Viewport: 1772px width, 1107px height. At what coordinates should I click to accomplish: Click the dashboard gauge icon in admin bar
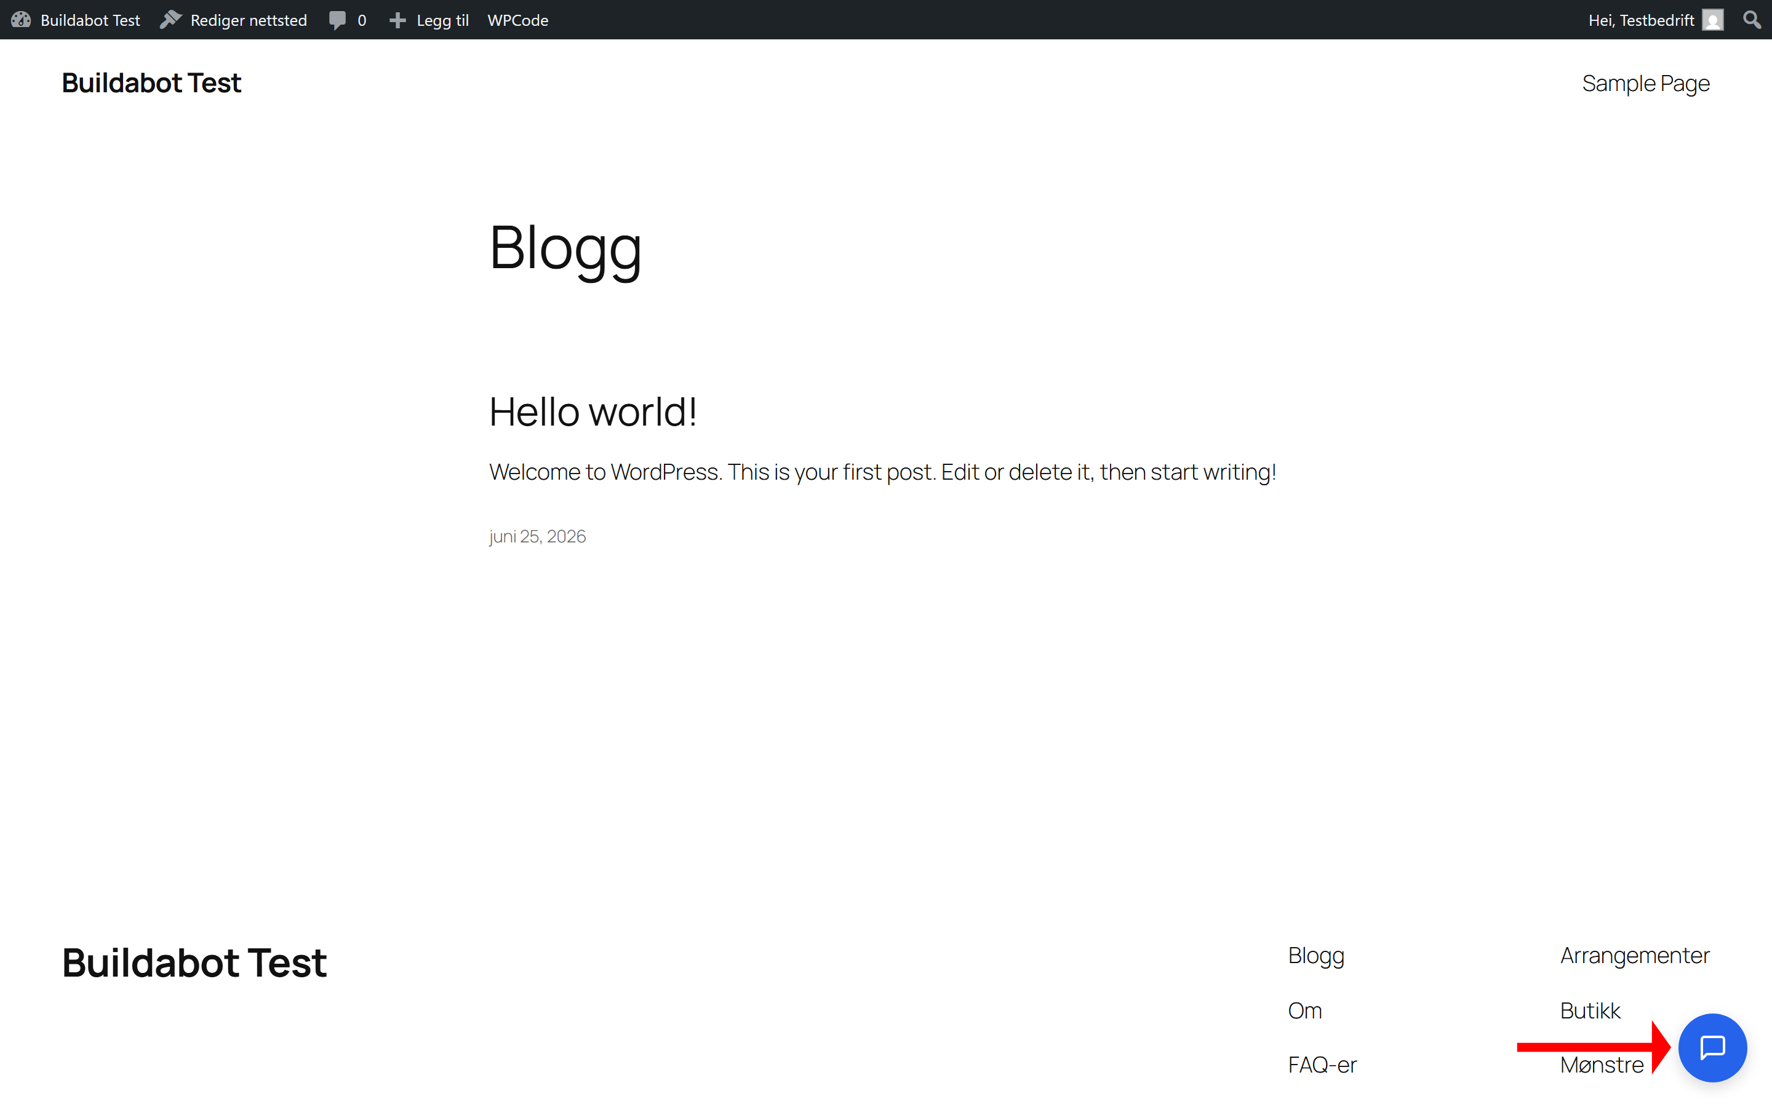20,20
